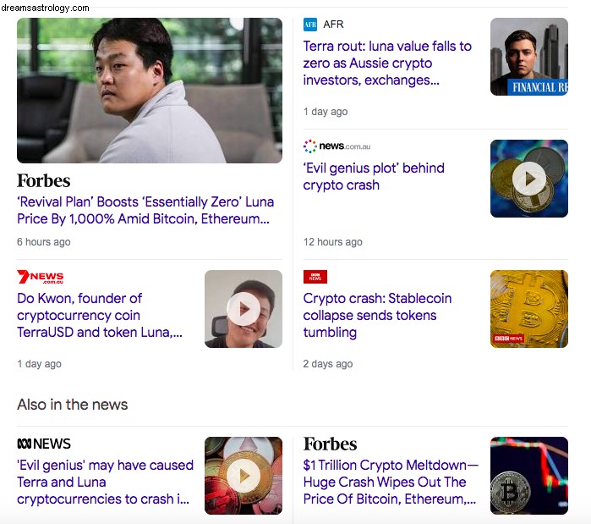Play the ABC News crypto coins video

pyautogui.click(x=244, y=476)
